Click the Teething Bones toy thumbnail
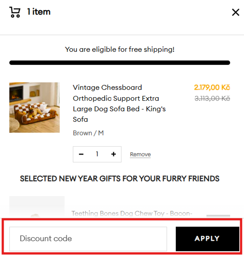 coord(37,207)
